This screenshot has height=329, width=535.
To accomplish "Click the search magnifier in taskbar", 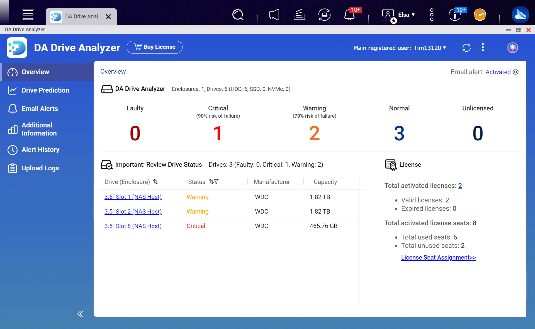I will click(238, 15).
